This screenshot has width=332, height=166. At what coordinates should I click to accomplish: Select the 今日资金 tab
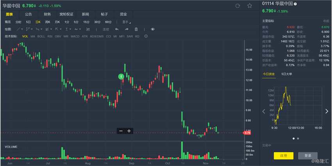pos(269,74)
